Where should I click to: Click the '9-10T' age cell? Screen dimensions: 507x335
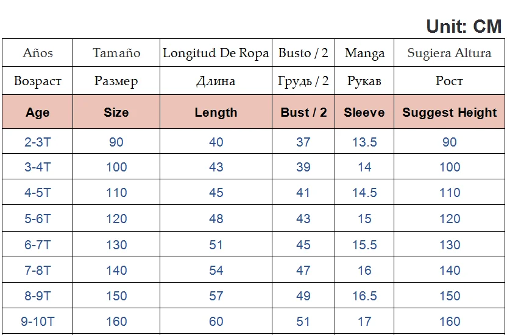38,322
